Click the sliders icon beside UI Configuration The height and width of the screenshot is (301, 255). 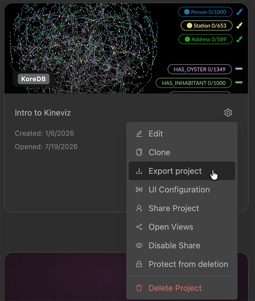tap(139, 190)
